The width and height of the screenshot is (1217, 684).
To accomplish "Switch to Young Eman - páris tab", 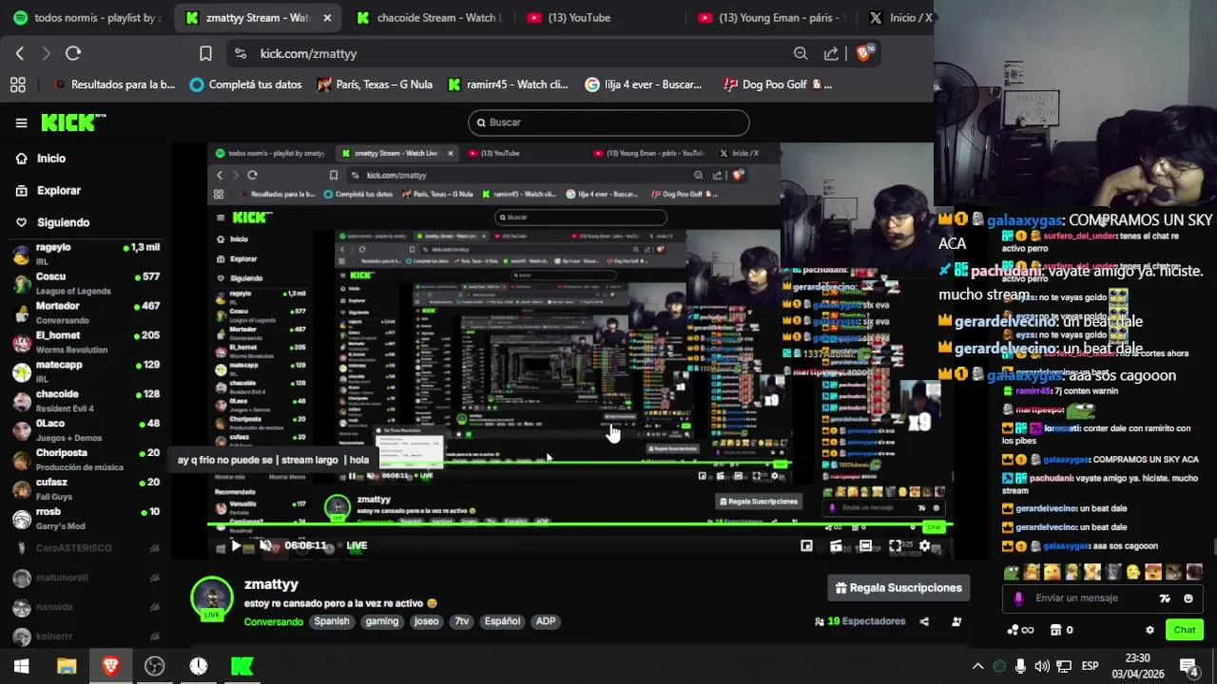I will [x=770, y=17].
